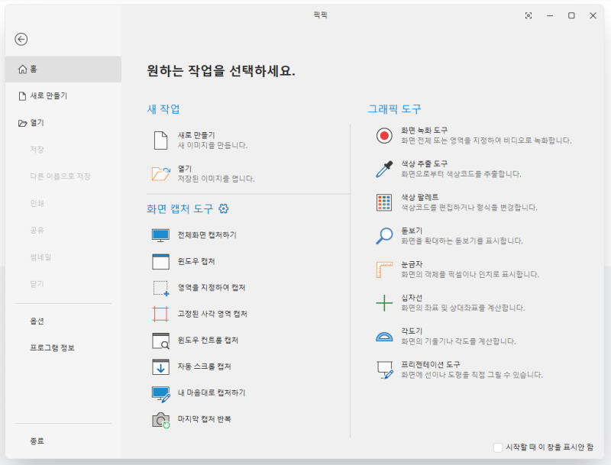Click the pixel ruler icon
The width and height of the screenshot is (611, 465).
tap(384, 270)
